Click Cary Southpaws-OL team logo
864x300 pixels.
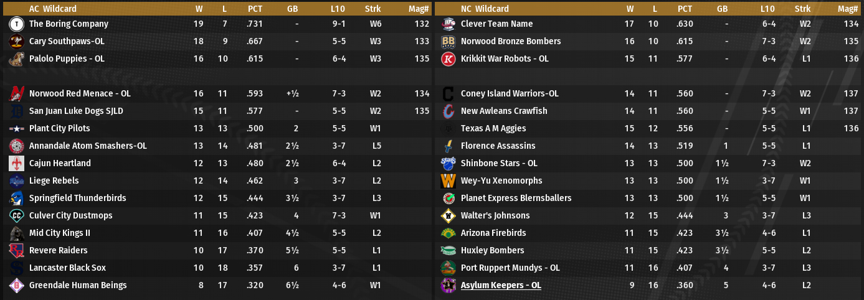tap(17, 41)
